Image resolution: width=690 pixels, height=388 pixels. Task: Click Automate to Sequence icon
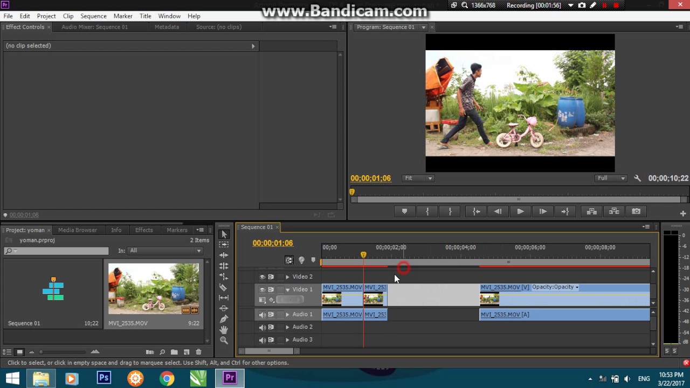(x=150, y=352)
